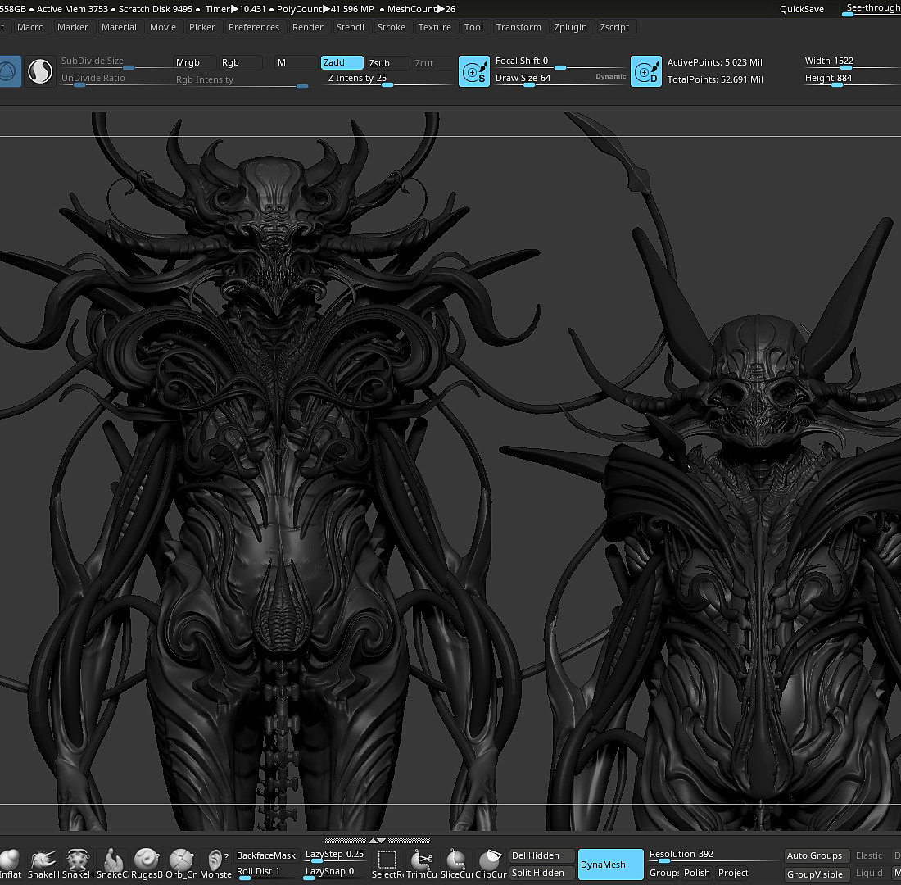Toggle DynaMesh Groups option
The image size is (901, 885).
663,873
